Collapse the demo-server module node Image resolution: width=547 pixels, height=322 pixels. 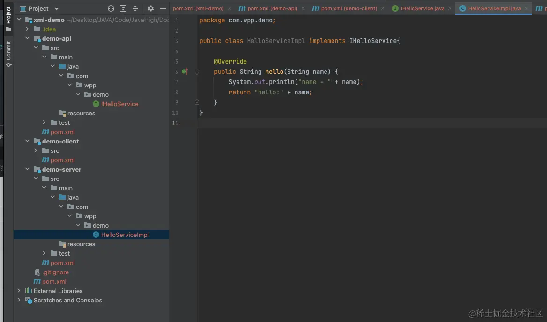click(x=28, y=169)
